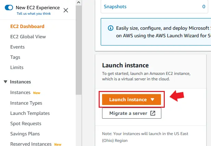Click the sidebar scrollbar up arrow
Viewport: 211px width, 146px height.
pyautogui.click(x=79, y=2)
